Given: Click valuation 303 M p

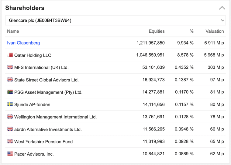Looking at the screenshot, I should (216, 68).
